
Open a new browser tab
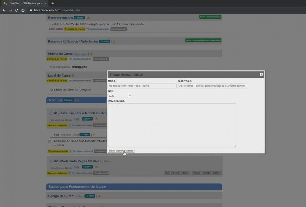[53, 3]
